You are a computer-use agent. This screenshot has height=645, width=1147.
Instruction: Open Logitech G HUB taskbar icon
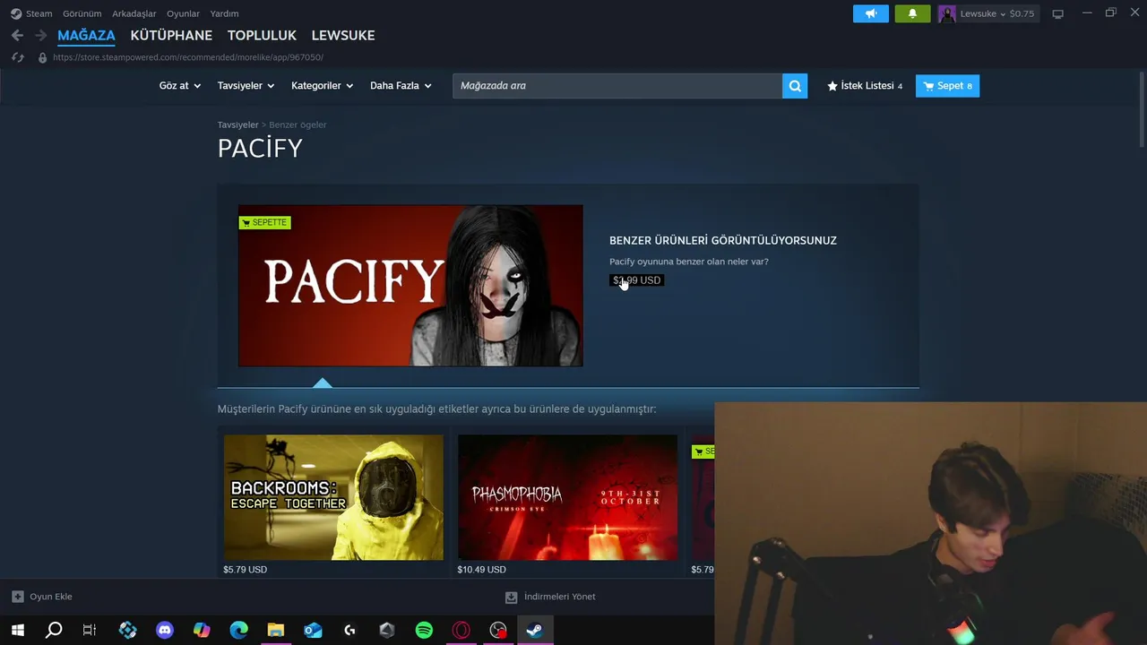349,631
